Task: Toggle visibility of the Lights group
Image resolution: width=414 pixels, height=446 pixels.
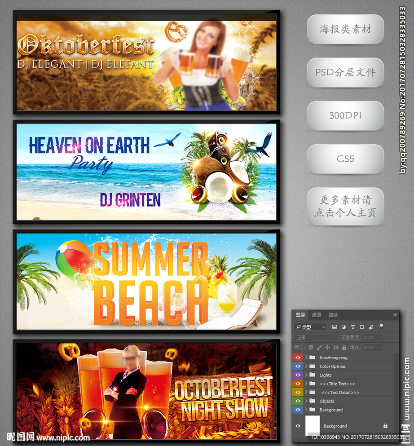Action: point(298,375)
